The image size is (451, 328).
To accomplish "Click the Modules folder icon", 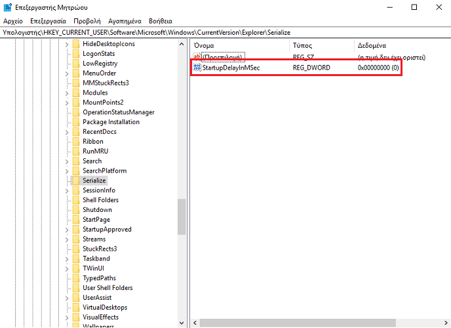I will tap(76, 92).
